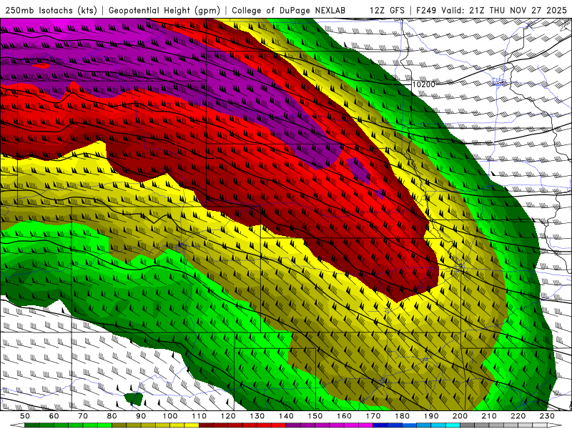The height and width of the screenshot is (429, 572).
Task: Click the darkest green swatch starting the color bar
Action: 32,425
